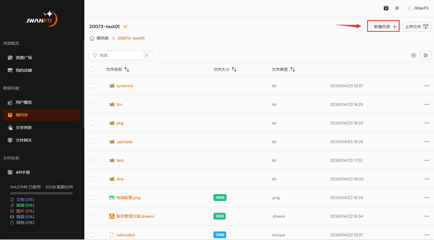
Task: Click the test folder icon
Action: pyautogui.click(x=112, y=160)
